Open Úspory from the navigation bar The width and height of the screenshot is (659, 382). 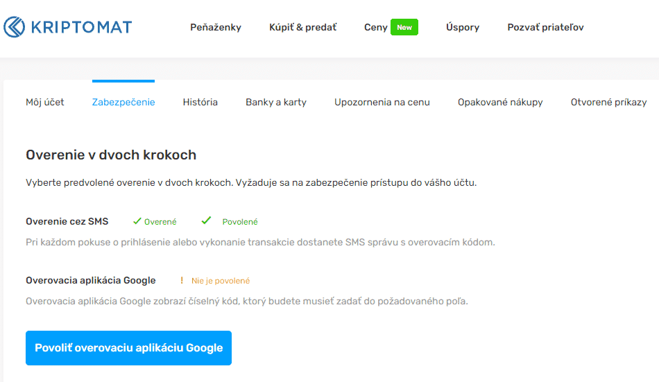pyautogui.click(x=462, y=28)
